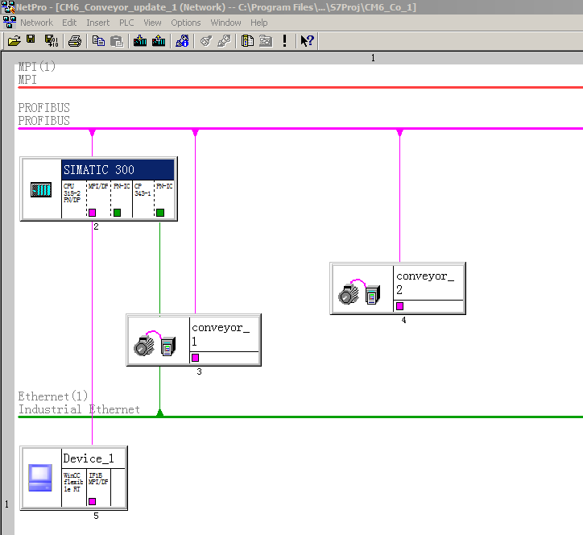Open the hardware catalog icon
Viewport: 583px width, 535px height.
[x=247, y=40]
